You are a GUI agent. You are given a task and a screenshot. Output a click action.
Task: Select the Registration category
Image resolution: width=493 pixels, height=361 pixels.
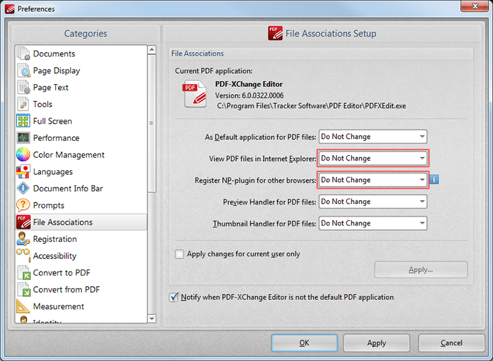tap(81, 239)
